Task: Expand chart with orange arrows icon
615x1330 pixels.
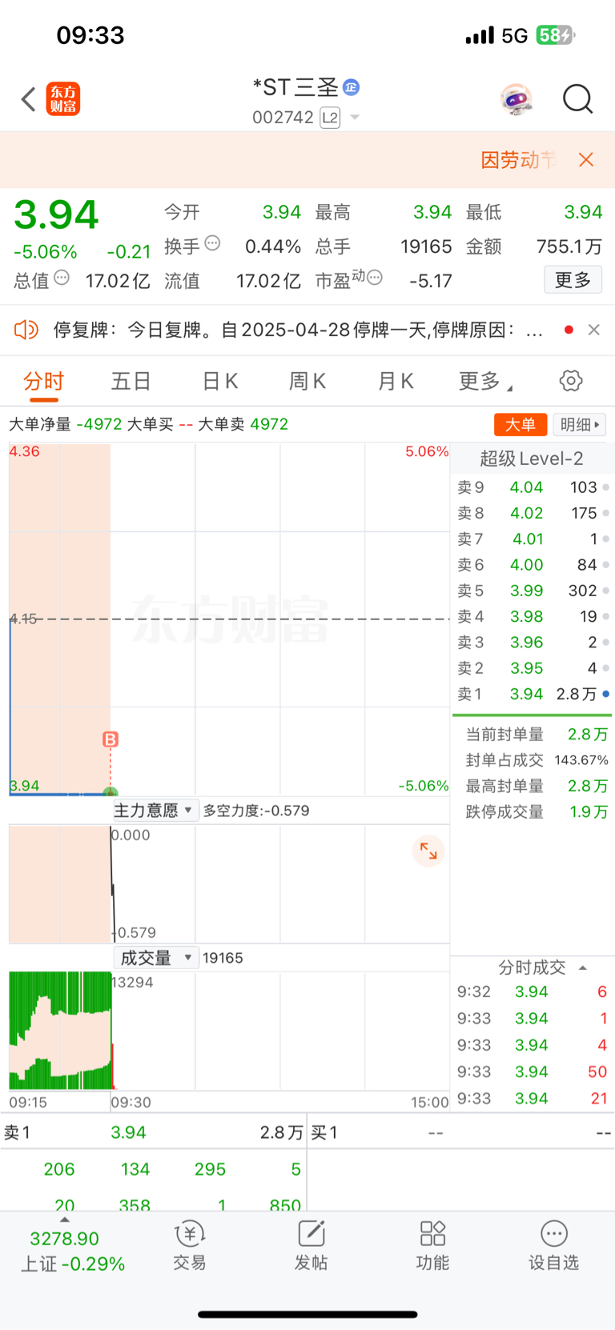Action: pyautogui.click(x=428, y=851)
